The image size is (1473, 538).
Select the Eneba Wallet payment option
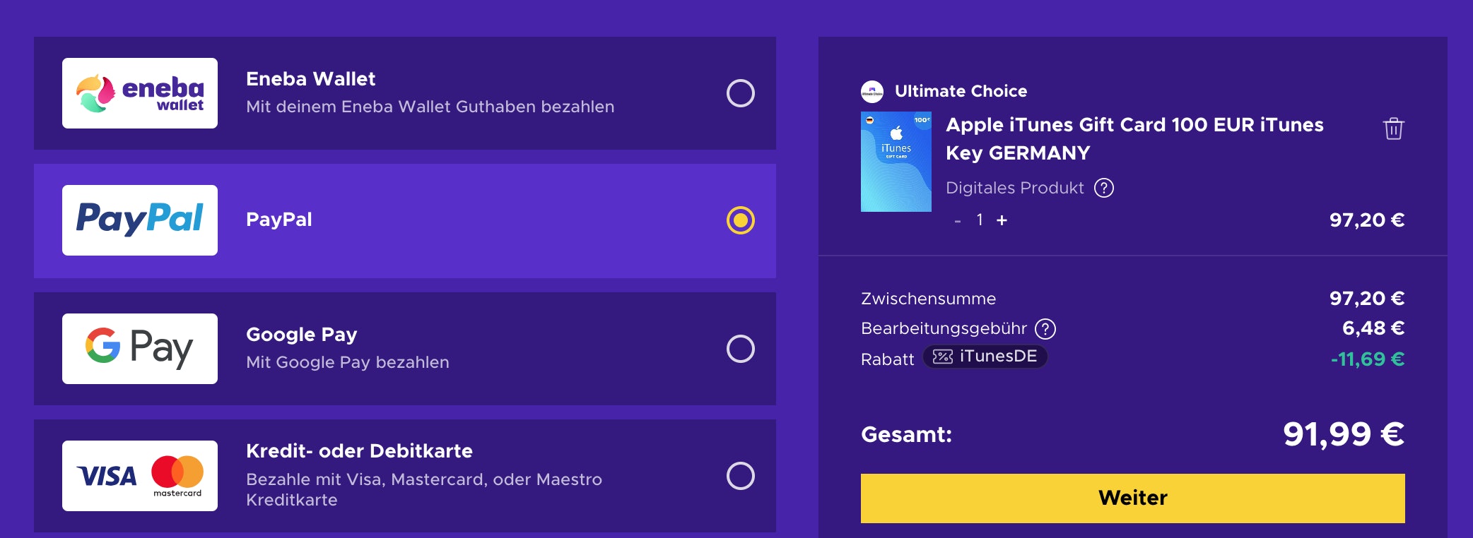tap(740, 92)
